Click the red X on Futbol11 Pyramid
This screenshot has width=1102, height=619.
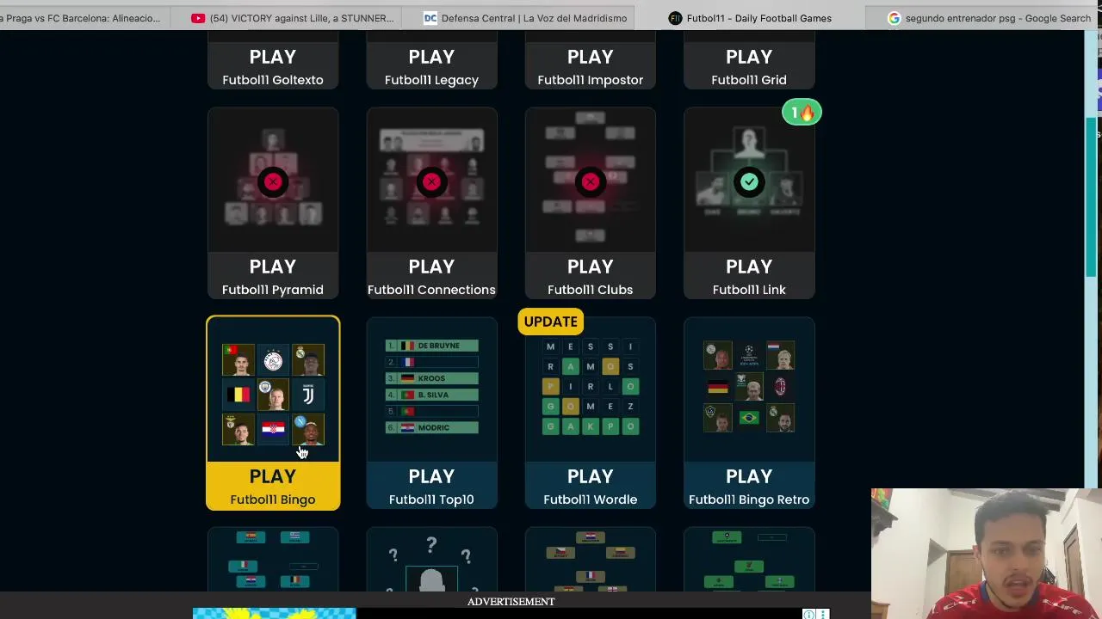click(x=273, y=181)
